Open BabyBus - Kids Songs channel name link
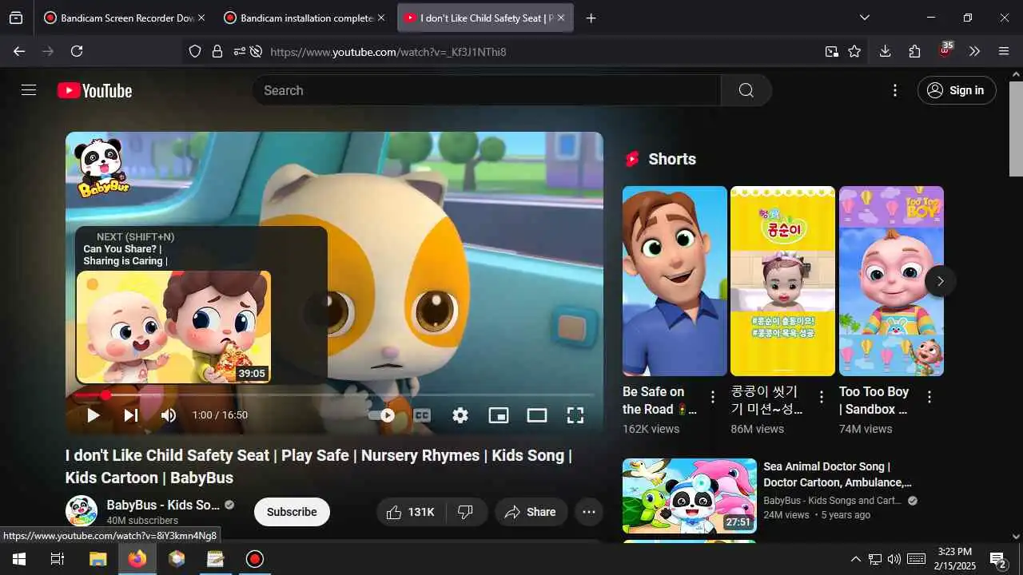The width and height of the screenshot is (1023, 575). click(x=163, y=505)
